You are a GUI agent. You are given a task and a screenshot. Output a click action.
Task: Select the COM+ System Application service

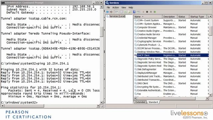tap(171, 24)
